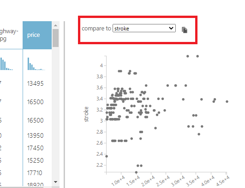Select the price cell 15250

[x=36, y=160]
